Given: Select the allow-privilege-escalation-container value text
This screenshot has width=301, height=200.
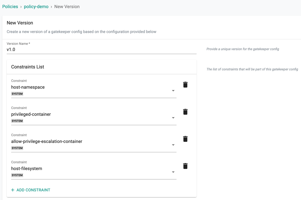Looking at the screenshot, I should point(47,141).
